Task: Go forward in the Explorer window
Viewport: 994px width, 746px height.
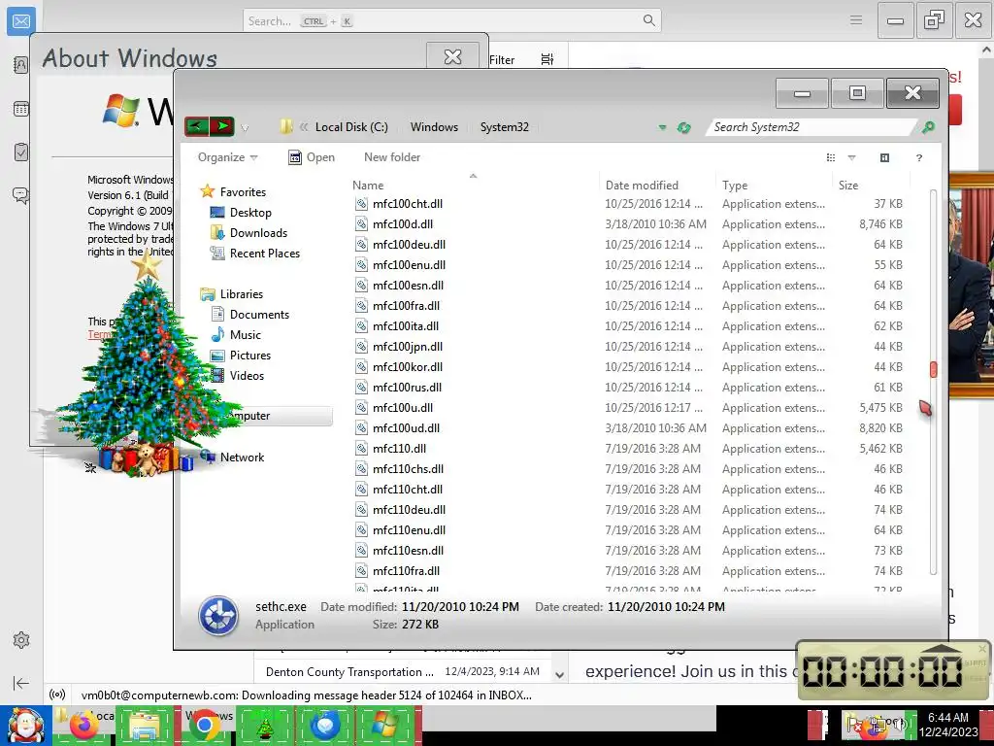Action: (x=222, y=126)
